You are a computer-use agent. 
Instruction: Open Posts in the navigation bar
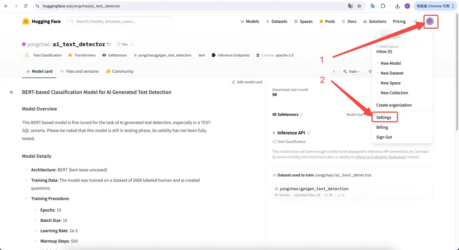tap(327, 21)
